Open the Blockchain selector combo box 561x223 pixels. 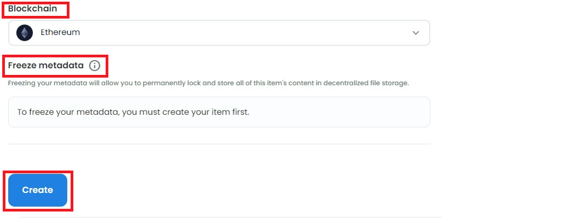tap(219, 33)
